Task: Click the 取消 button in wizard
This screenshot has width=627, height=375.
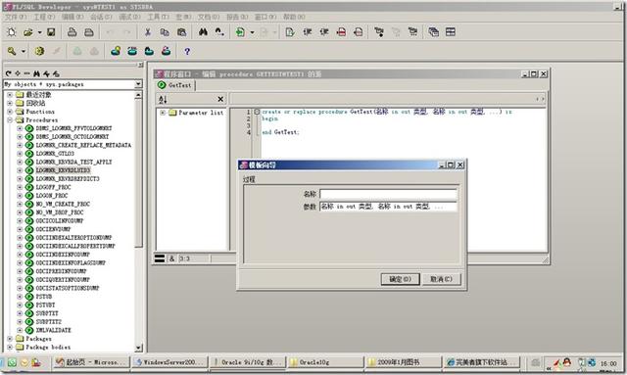Action: click(441, 279)
